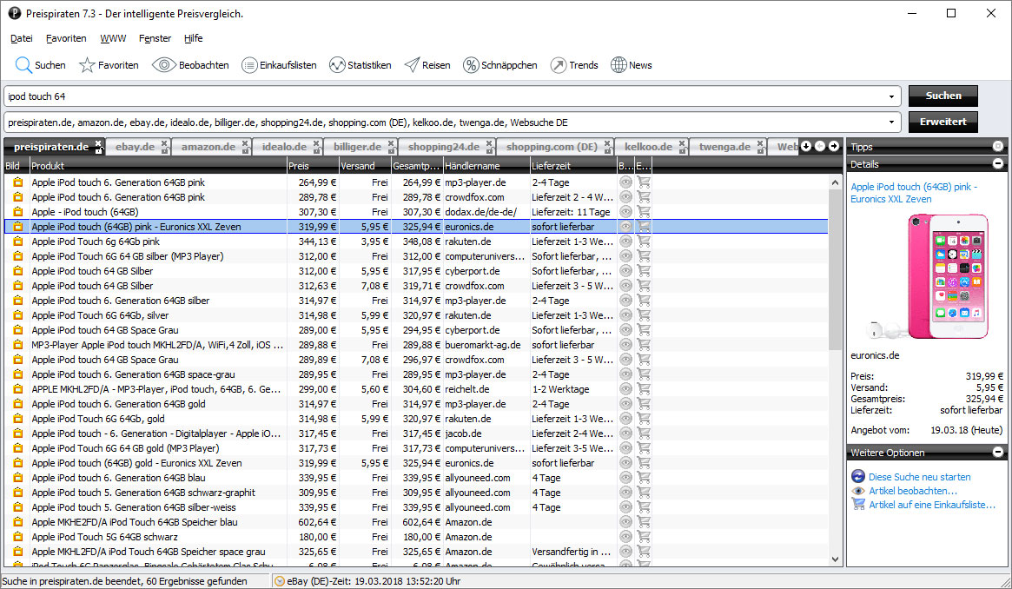
Task: Expand the search term dropdown
Action: (892, 96)
